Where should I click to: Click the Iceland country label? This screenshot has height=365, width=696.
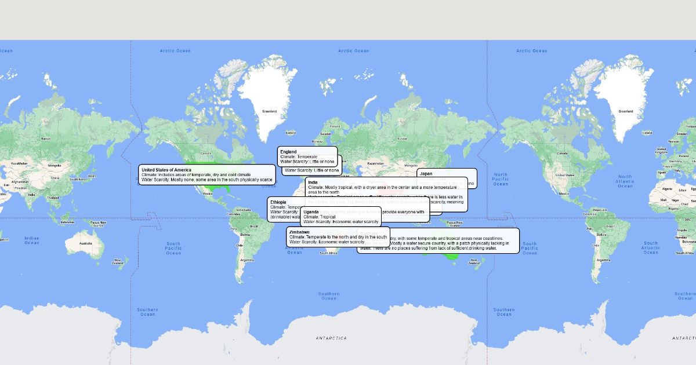point(647,133)
